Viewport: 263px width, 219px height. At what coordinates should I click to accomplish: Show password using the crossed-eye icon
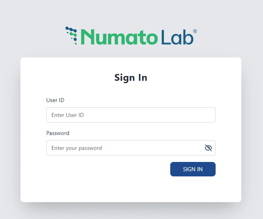(x=208, y=148)
